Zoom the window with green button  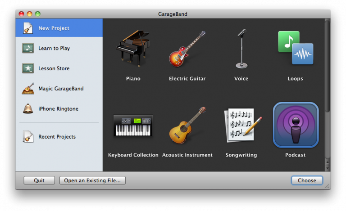38,14
